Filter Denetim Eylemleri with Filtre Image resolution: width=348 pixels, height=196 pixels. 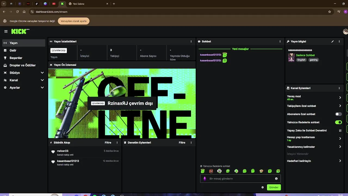182,143
